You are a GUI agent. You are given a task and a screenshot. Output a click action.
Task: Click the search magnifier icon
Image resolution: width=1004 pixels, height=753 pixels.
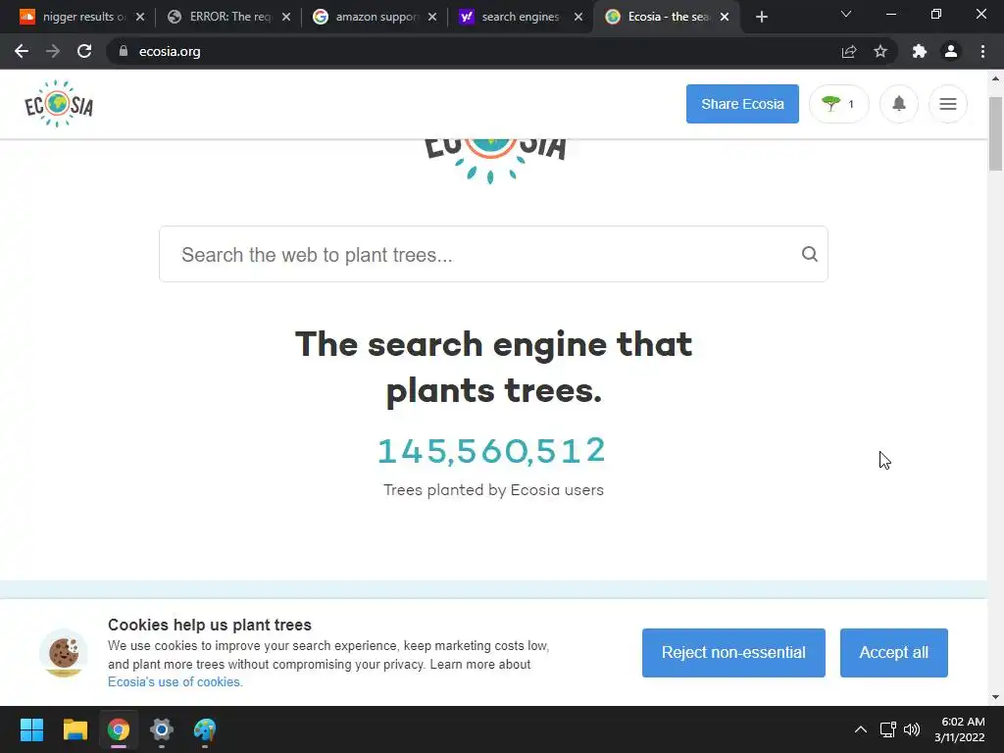coord(809,254)
